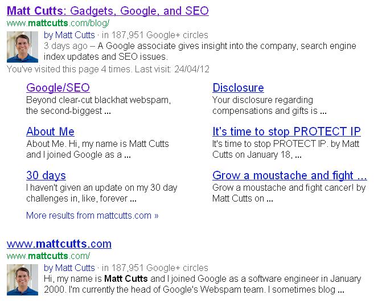Open the '30 days' sitelink
This screenshot has height=308, width=382.
point(46,175)
